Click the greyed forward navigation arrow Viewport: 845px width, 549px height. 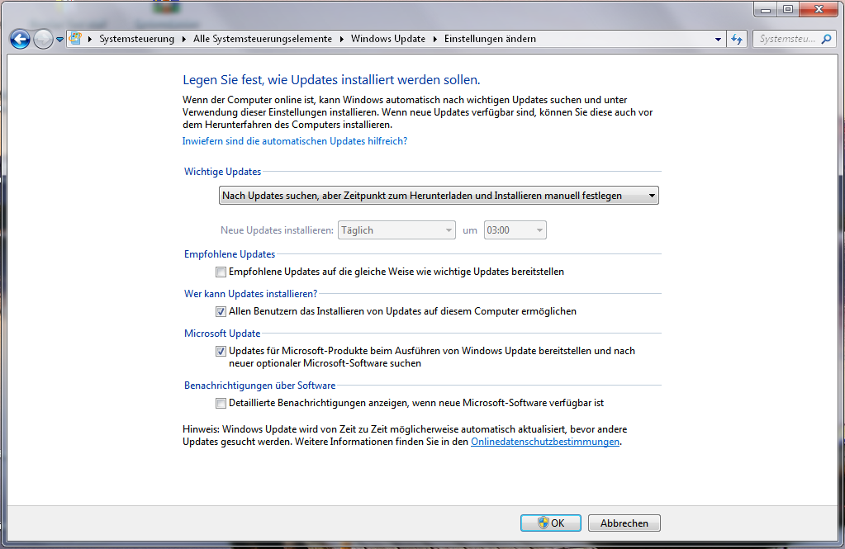[x=43, y=39]
